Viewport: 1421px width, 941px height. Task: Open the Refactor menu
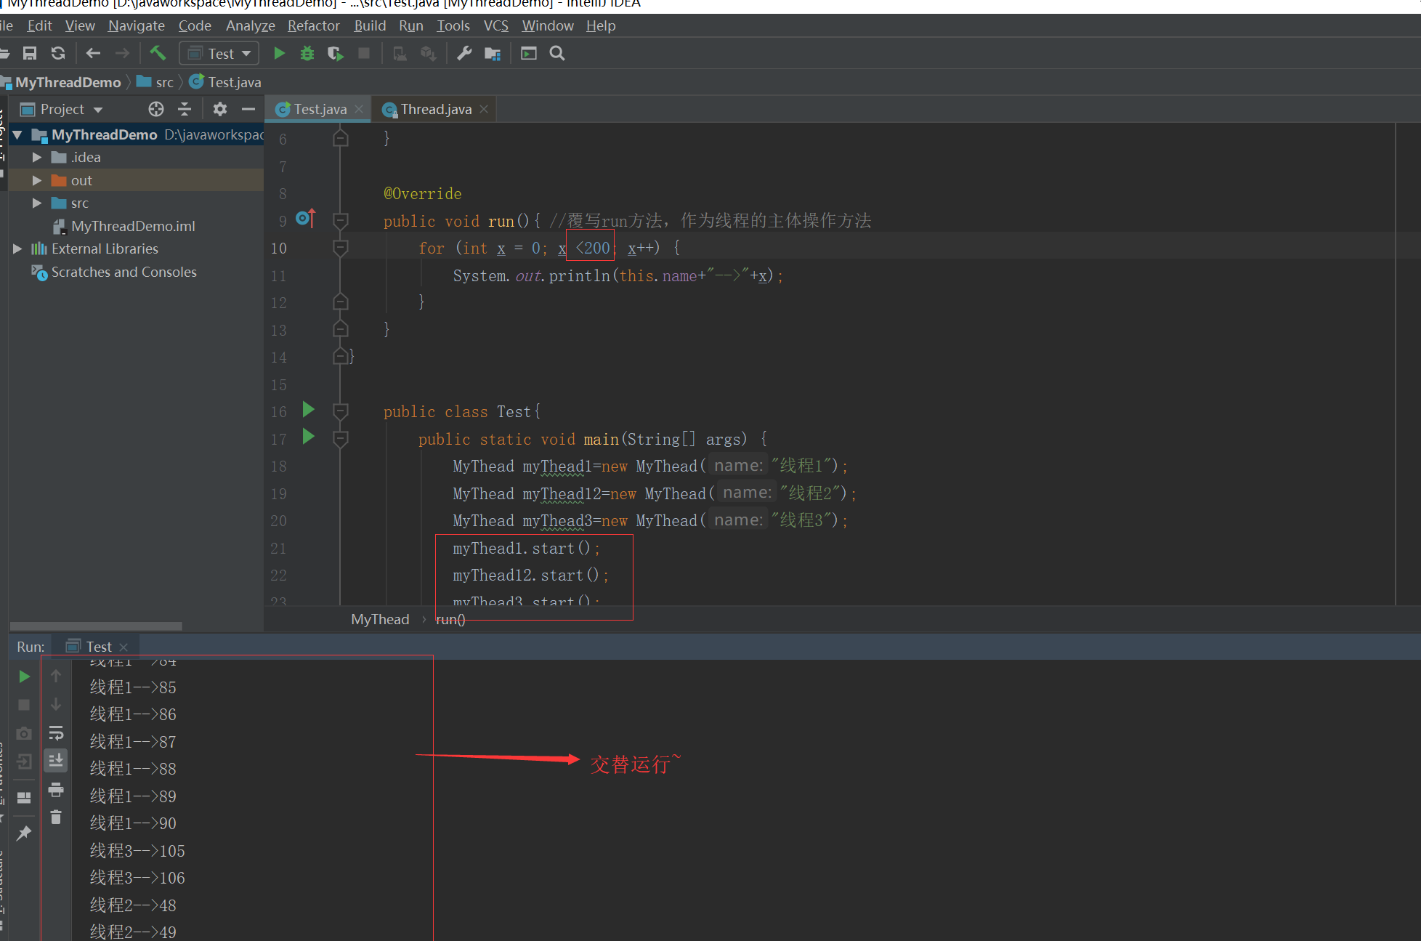pyautogui.click(x=313, y=25)
